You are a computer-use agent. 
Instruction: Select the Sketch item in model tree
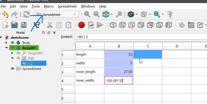click(x=39, y=63)
